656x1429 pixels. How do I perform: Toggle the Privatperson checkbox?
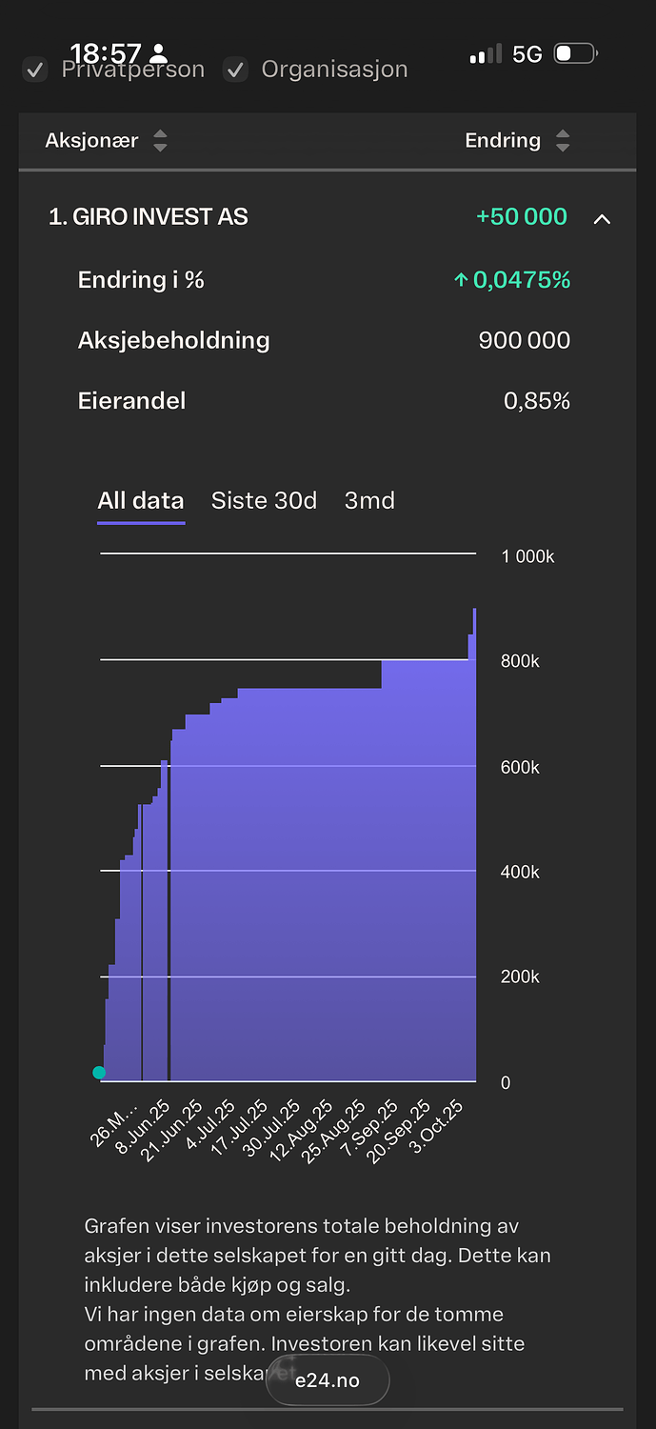click(x=35, y=70)
